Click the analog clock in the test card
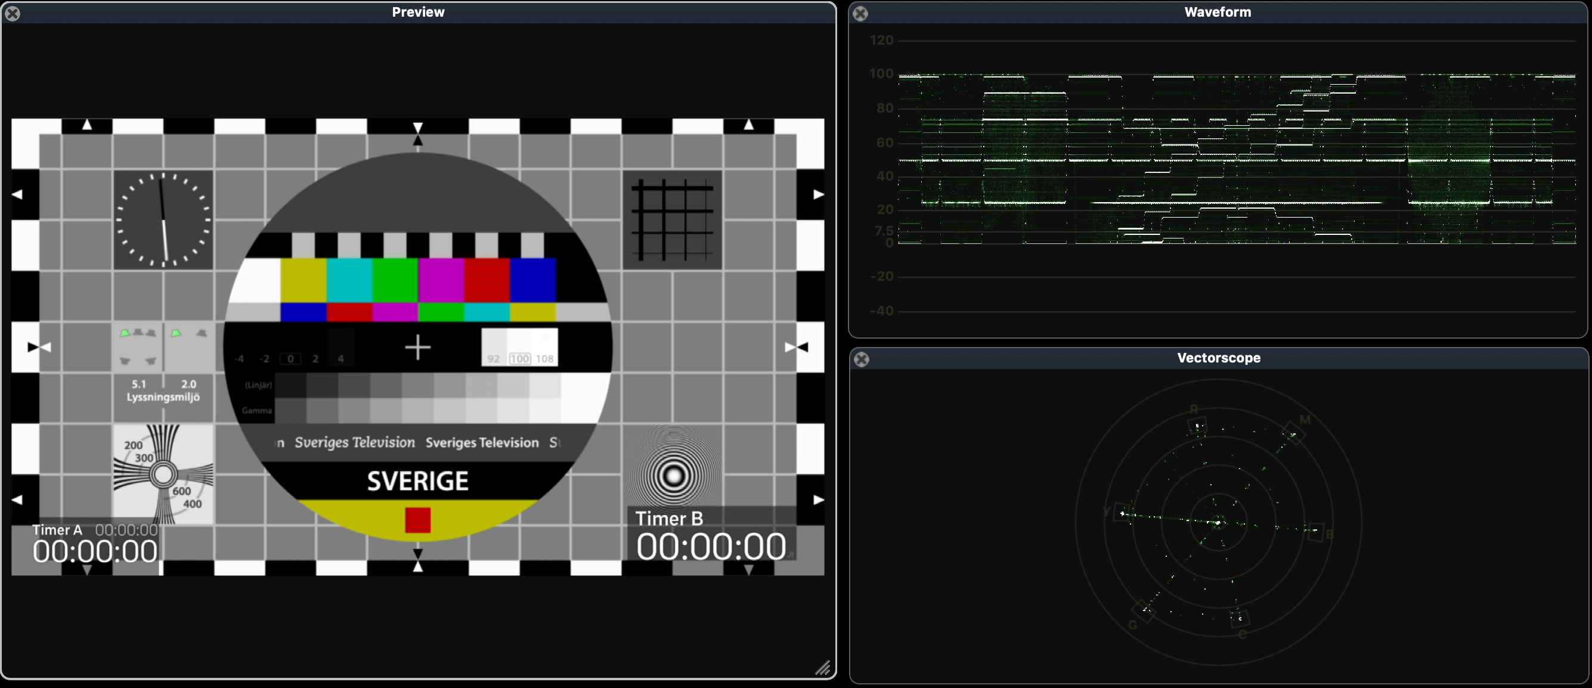 (x=163, y=220)
